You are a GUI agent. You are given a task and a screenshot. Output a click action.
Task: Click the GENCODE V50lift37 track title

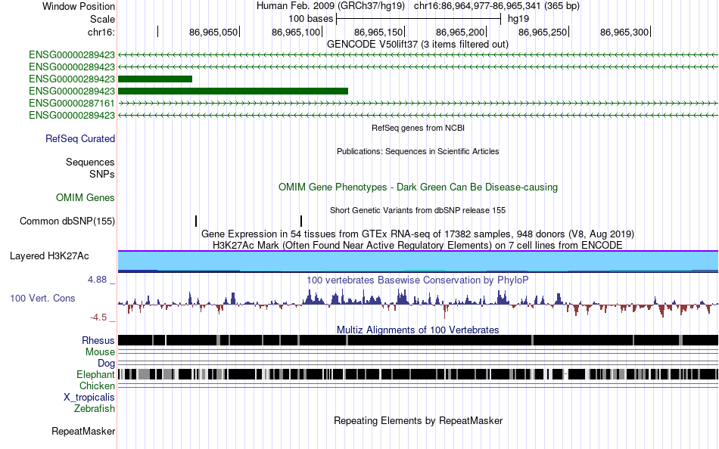417,45
